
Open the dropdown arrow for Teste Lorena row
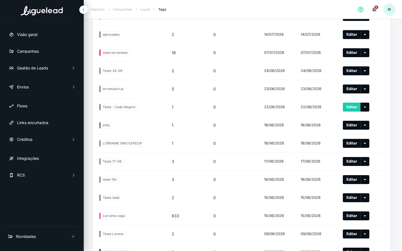point(365,234)
